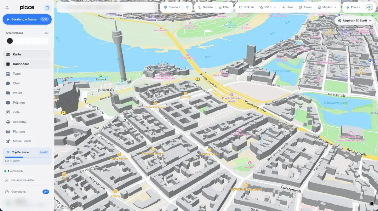The height and width of the screenshot is (211, 378).
Task: Click the Top Performer XP progress bar
Action: 27,157
